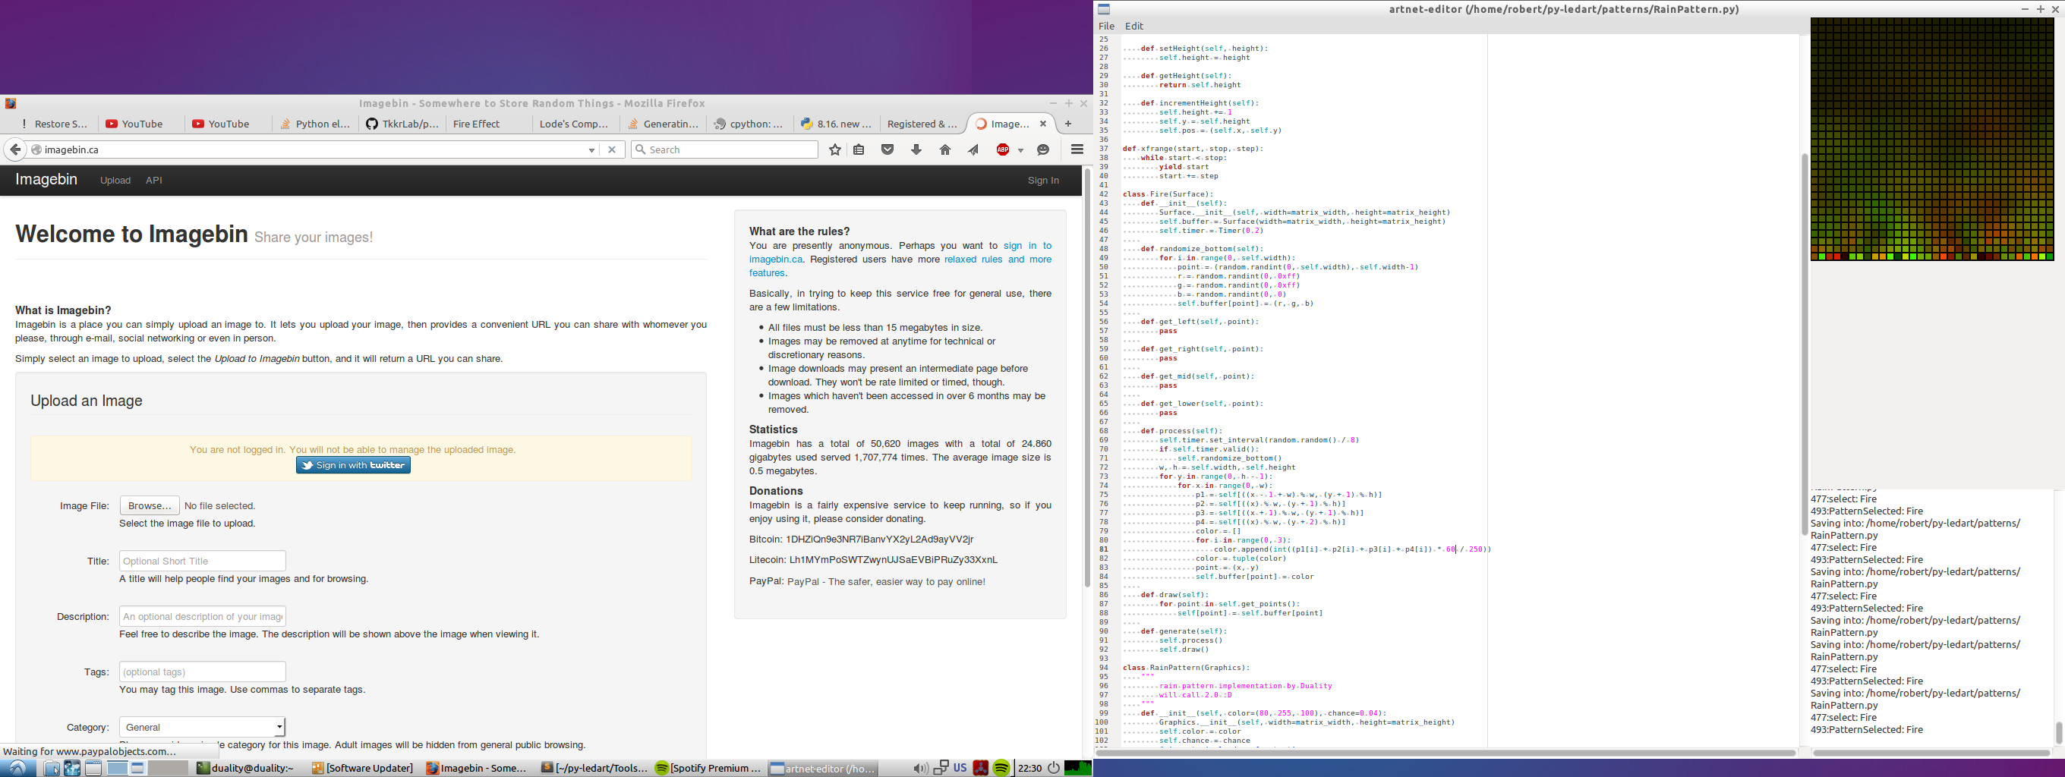
Task: Click the LED matrix fire preview
Action: [x=1931, y=140]
